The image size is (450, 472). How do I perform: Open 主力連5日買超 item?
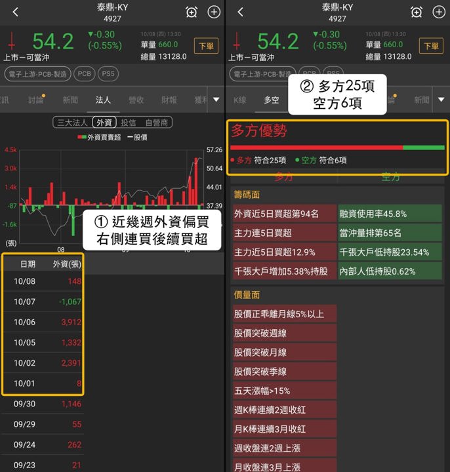point(285,233)
